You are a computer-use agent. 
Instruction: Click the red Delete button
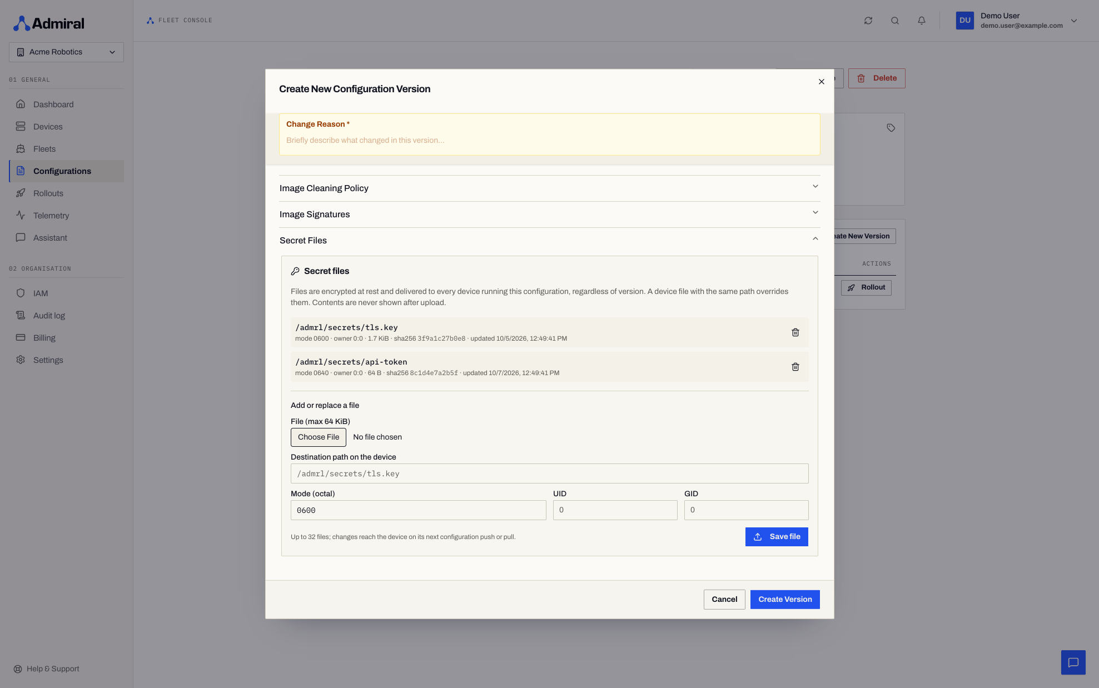click(x=877, y=78)
